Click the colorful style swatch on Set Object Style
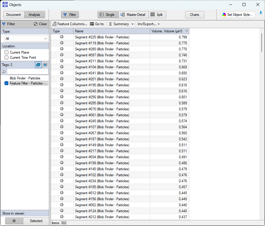The image size is (265, 226). pos(225,14)
